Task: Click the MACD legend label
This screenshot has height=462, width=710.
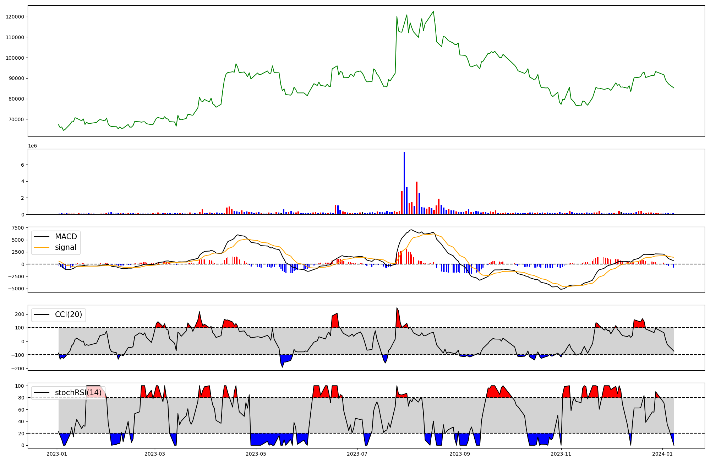Action: coord(66,237)
